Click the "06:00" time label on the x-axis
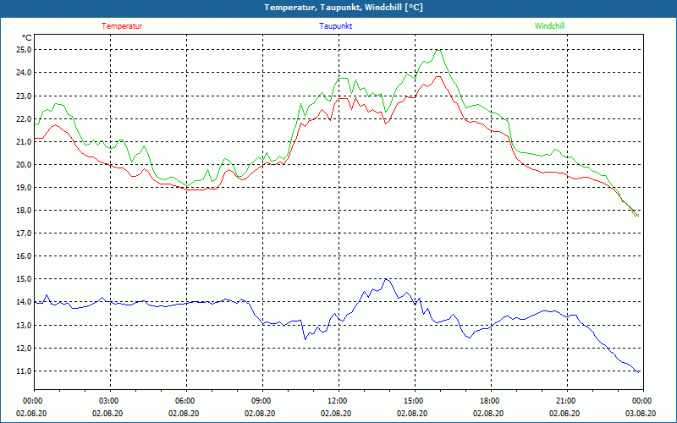This screenshot has height=423, width=677. (x=186, y=401)
